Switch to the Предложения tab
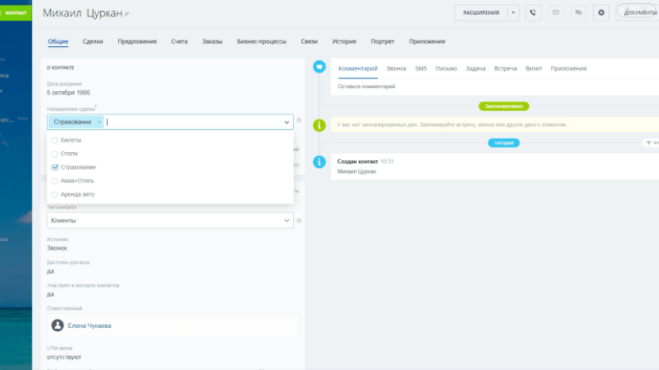Viewport: 659px width, 370px height. click(x=137, y=41)
